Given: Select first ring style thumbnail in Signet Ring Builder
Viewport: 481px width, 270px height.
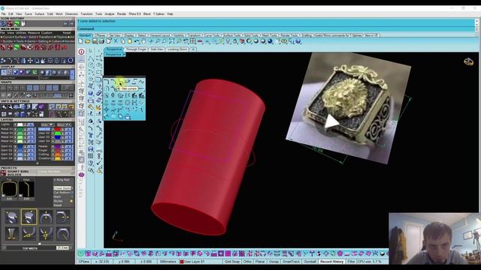Looking at the screenshot, I should [x=12, y=217].
